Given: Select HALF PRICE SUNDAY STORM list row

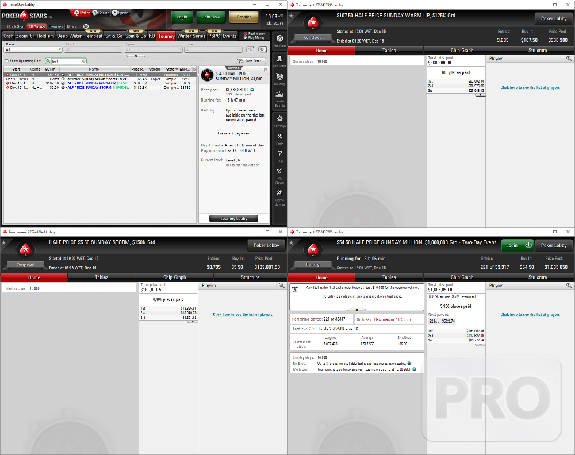Looking at the screenshot, I should 99,87.
